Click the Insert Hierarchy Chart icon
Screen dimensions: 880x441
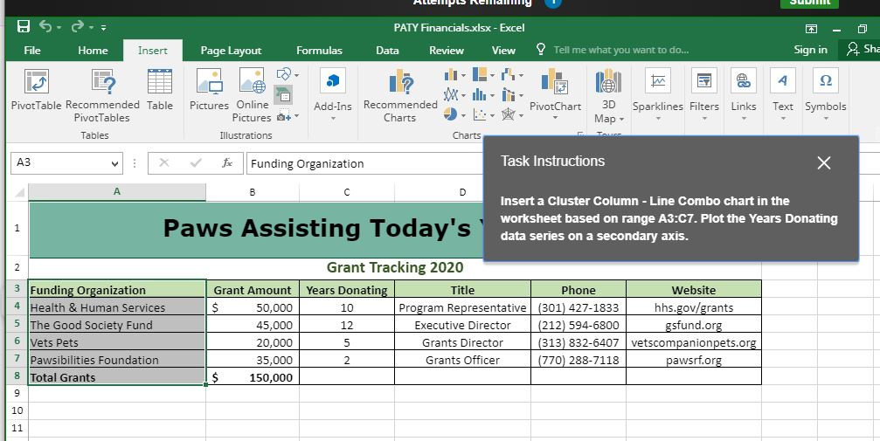(x=479, y=74)
